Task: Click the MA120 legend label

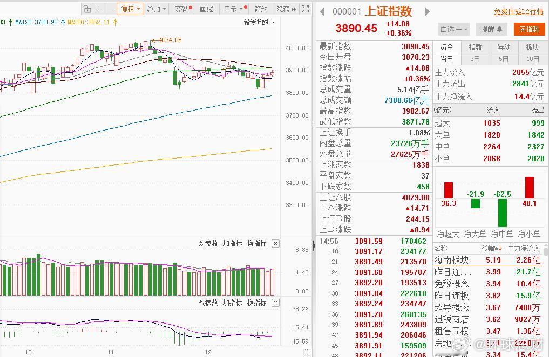Action: coord(36,22)
